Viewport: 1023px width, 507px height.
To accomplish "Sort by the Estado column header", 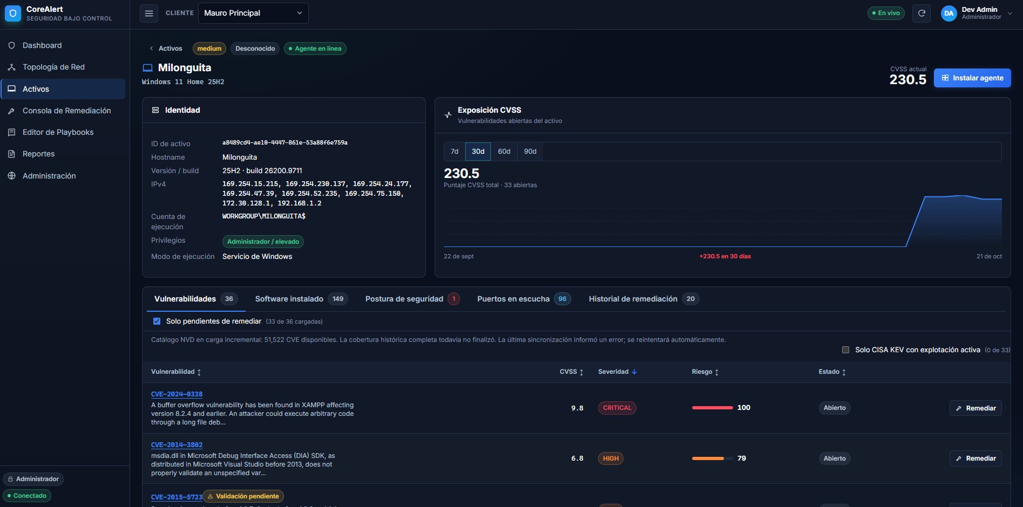I will pos(832,372).
